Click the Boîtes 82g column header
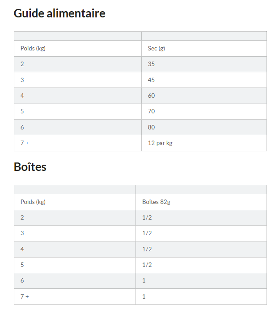This screenshot has height=312, width=275. (x=156, y=202)
